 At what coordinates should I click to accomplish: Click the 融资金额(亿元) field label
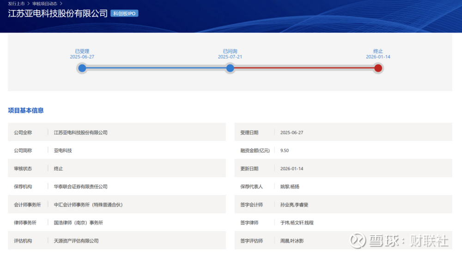click(x=255, y=151)
